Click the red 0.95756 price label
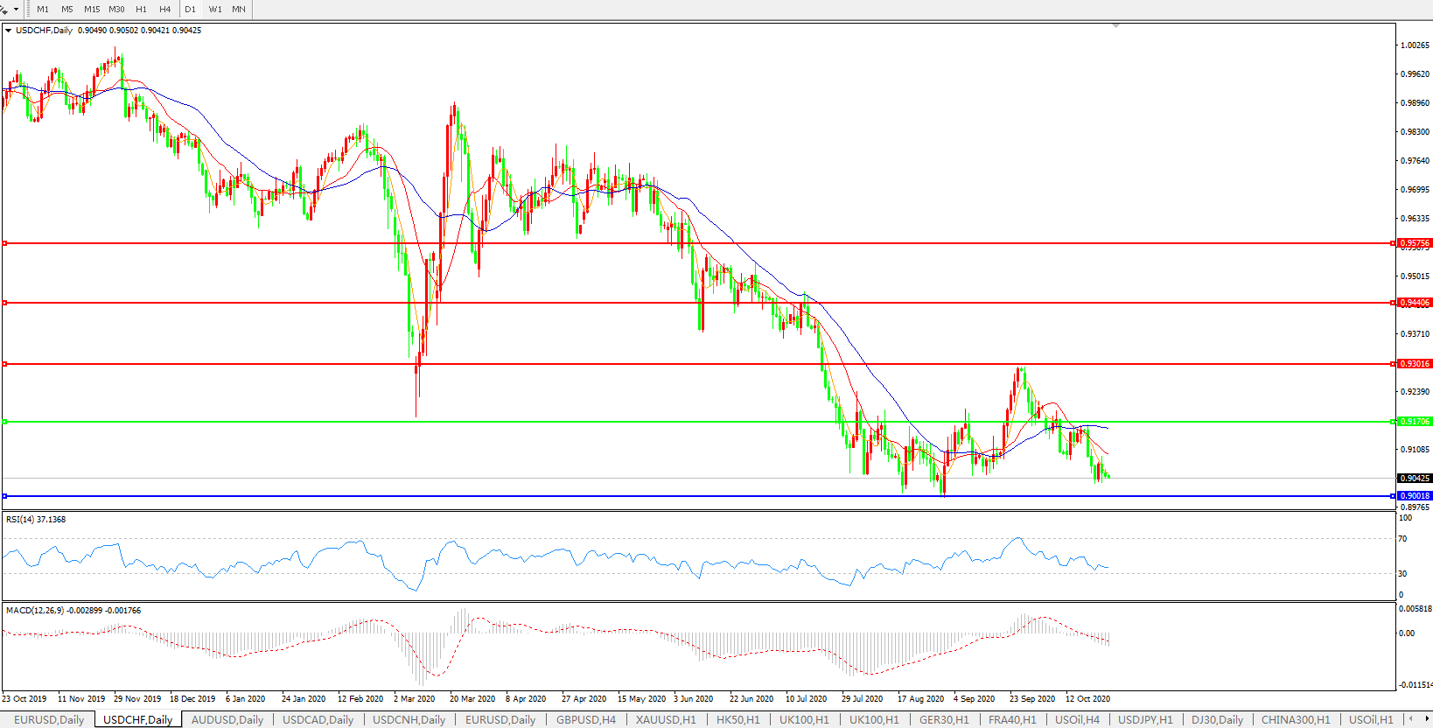1433x728 pixels. point(1415,243)
